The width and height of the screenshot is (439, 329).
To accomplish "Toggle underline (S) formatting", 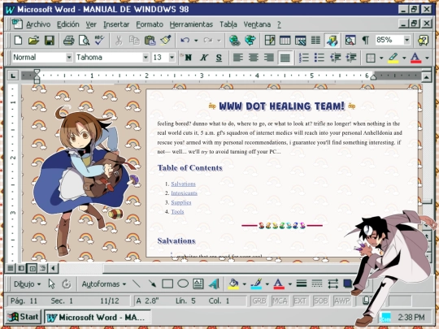I will tap(219, 58).
